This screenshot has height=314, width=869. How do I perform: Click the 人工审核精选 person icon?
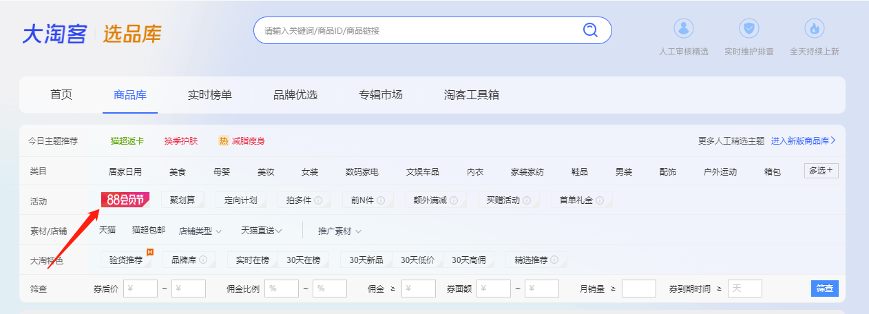click(x=683, y=28)
